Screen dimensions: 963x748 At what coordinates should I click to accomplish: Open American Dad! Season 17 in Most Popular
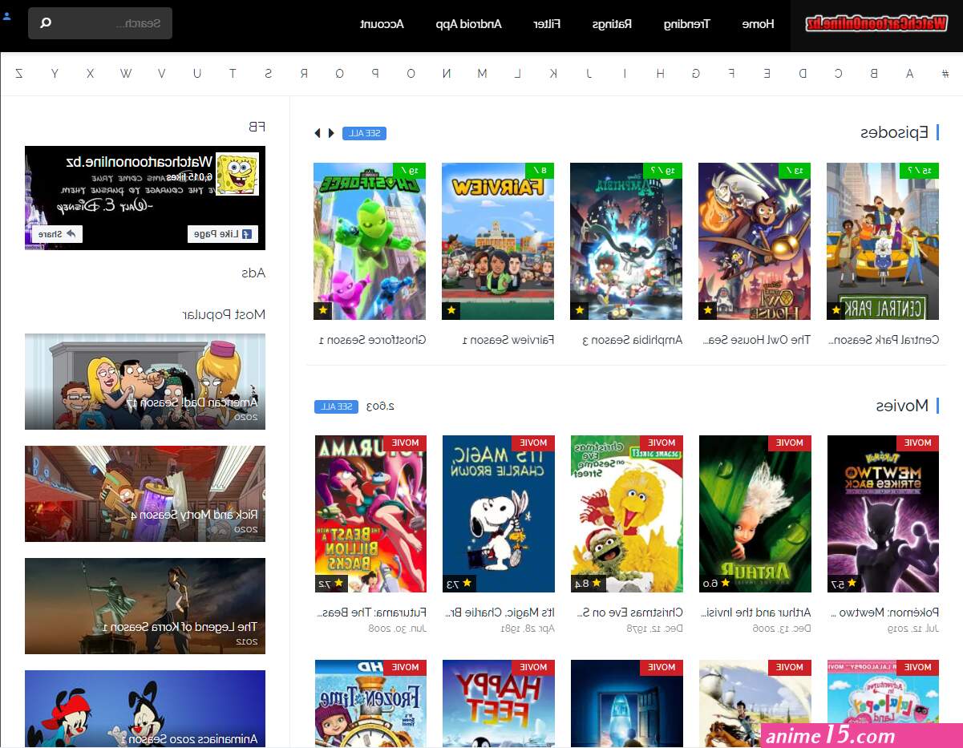(145, 382)
